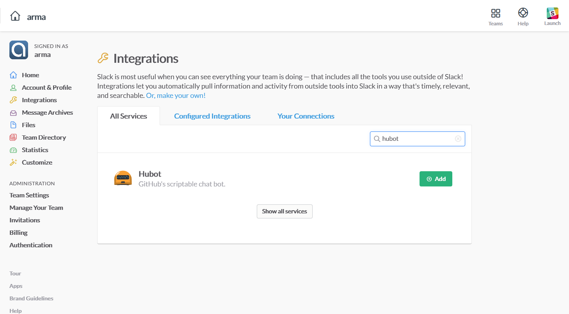
Task: Open Statistics page
Action: [x=35, y=150]
